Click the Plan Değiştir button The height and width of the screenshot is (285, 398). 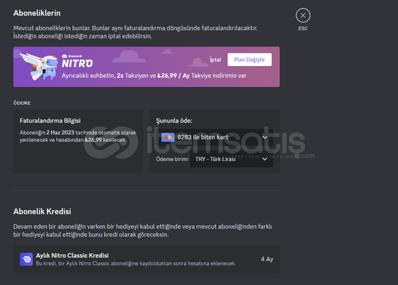(x=250, y=60)
